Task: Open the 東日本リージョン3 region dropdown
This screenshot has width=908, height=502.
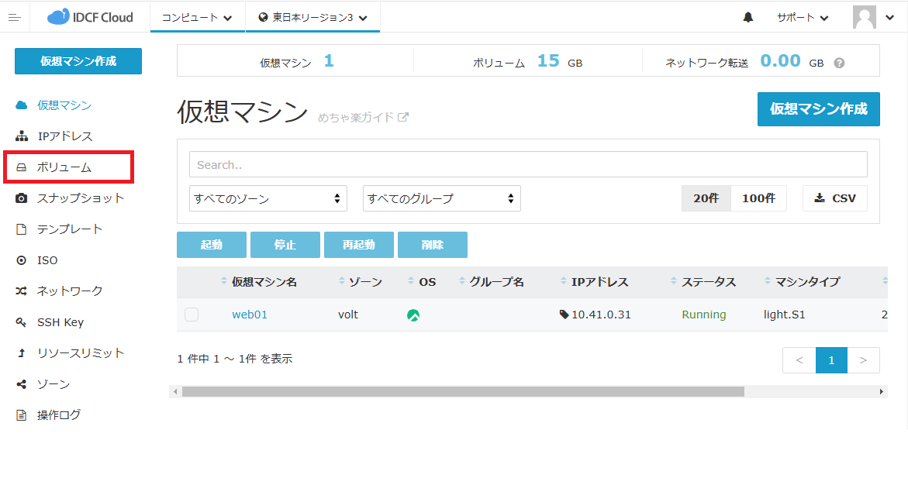Action: coord(312,17)
